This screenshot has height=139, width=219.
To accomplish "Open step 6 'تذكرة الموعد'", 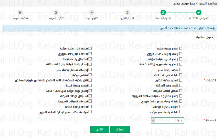I will pos(20,12).
